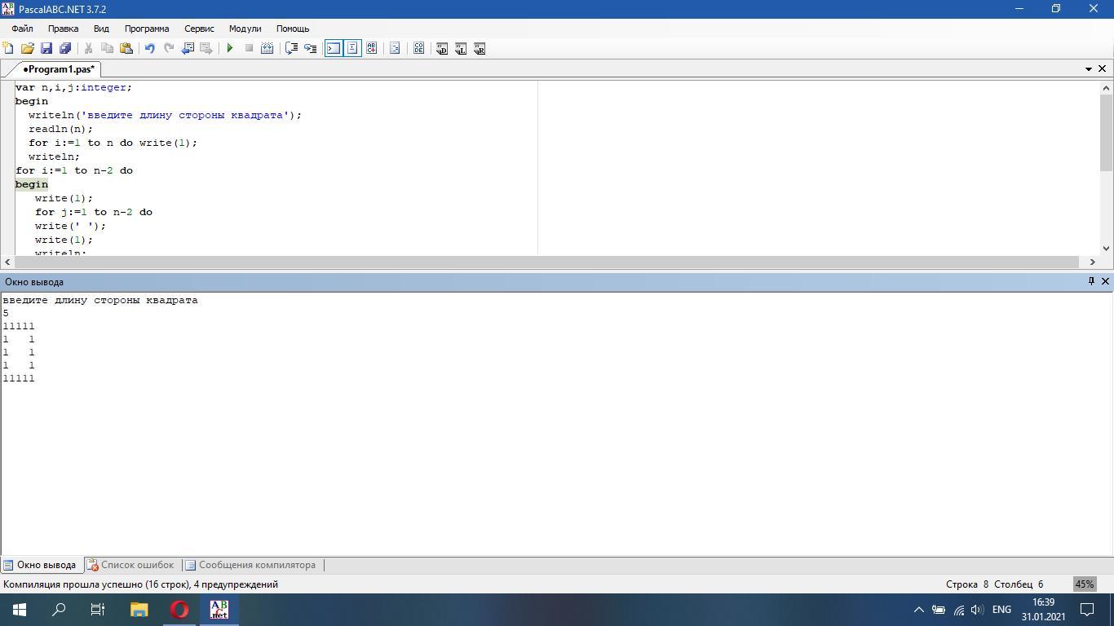Copy the selected code

[x=107, y=48]
